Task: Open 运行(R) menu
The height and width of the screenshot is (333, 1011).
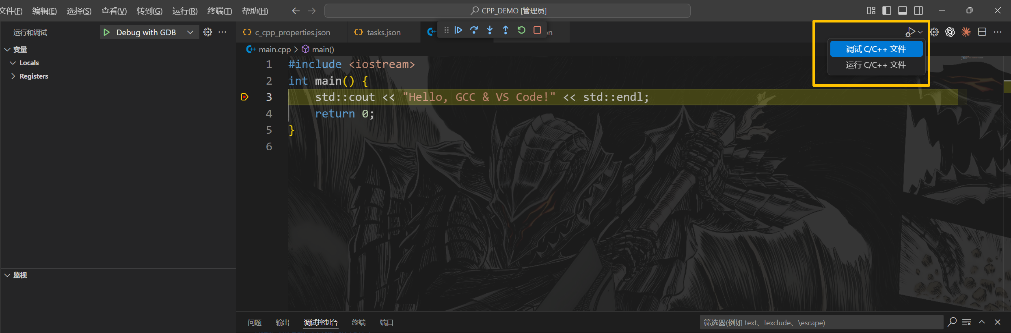Action: click(185, 11)
